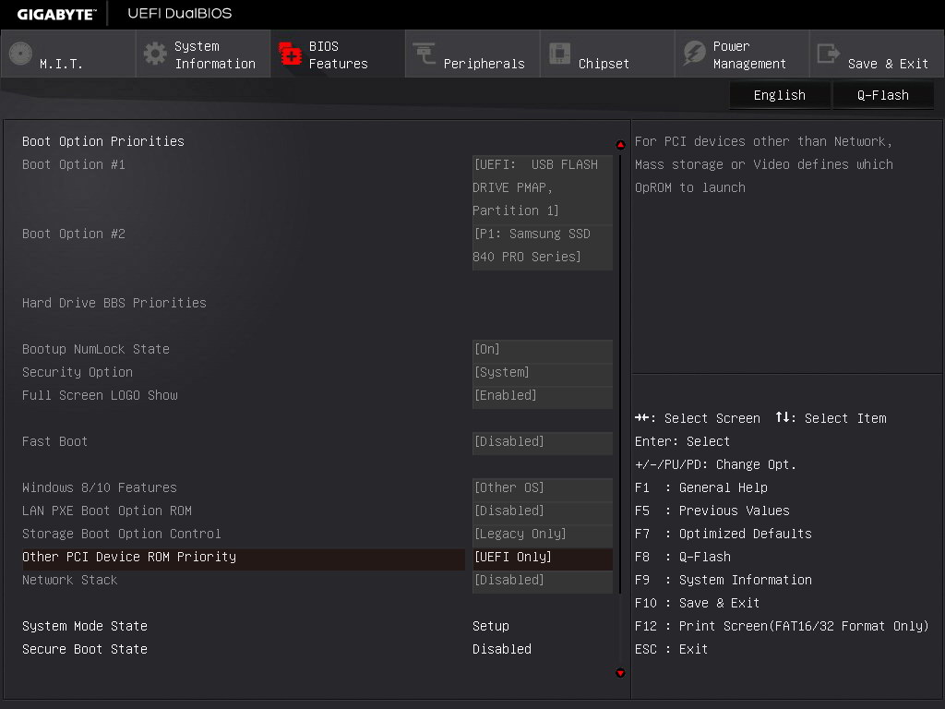Click the Power Management lightning icon
Image resolution: width=945 pixels, height=709 pixels.
coord(694,54)
